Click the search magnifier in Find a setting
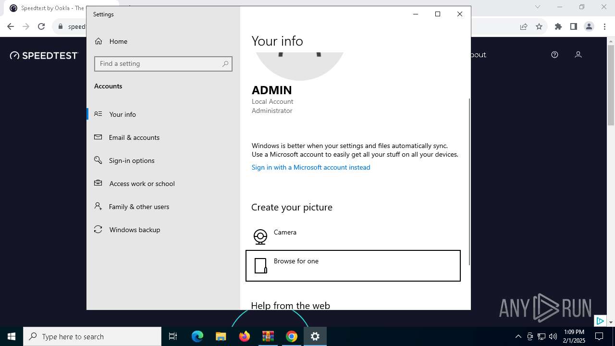Screen dimensions: 615x346 (x=225, y=63)
